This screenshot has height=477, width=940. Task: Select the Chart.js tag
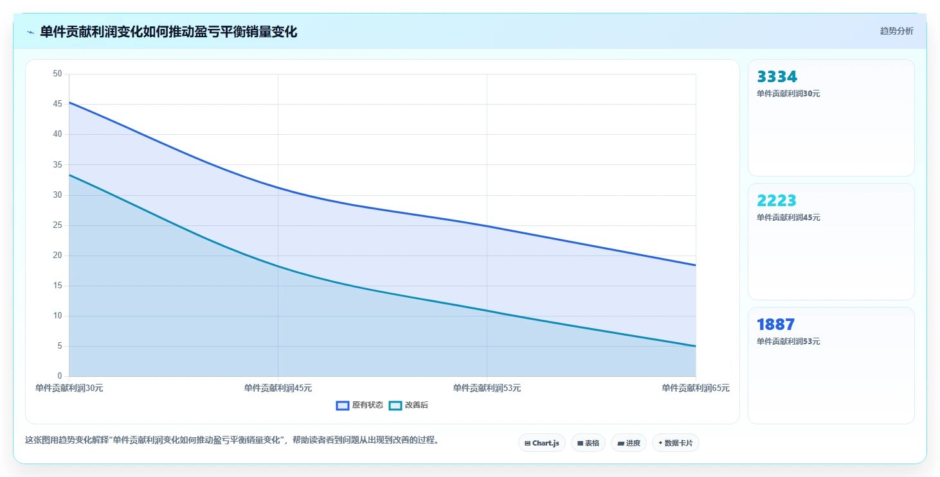pyautogui.click(x=542, y=443)
